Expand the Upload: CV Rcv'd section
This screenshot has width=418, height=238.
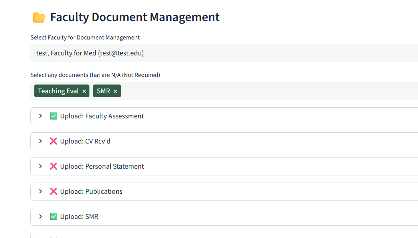pyautogui.click(x=40, y=141)
